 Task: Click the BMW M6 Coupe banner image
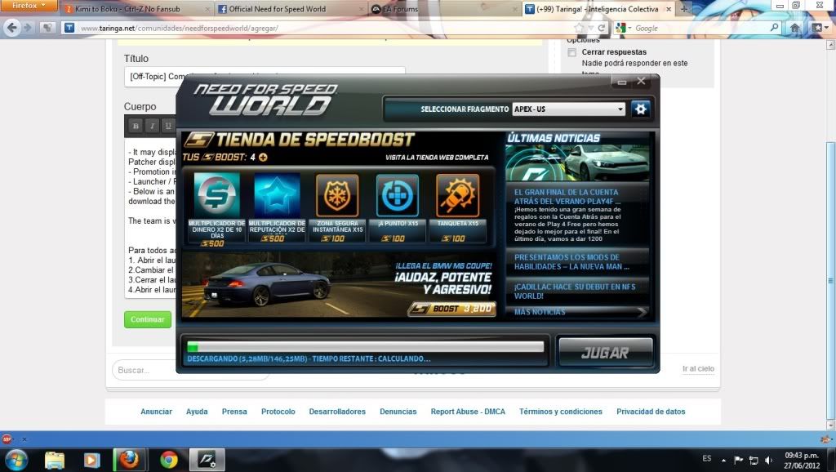pos(339,285)
